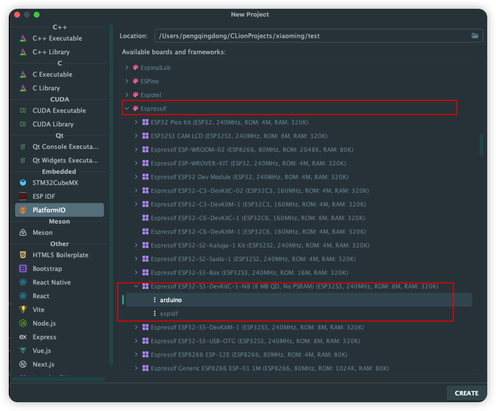
Task: Click the ESP IDF icon in sidebar
Action: [x=23, y=196]
